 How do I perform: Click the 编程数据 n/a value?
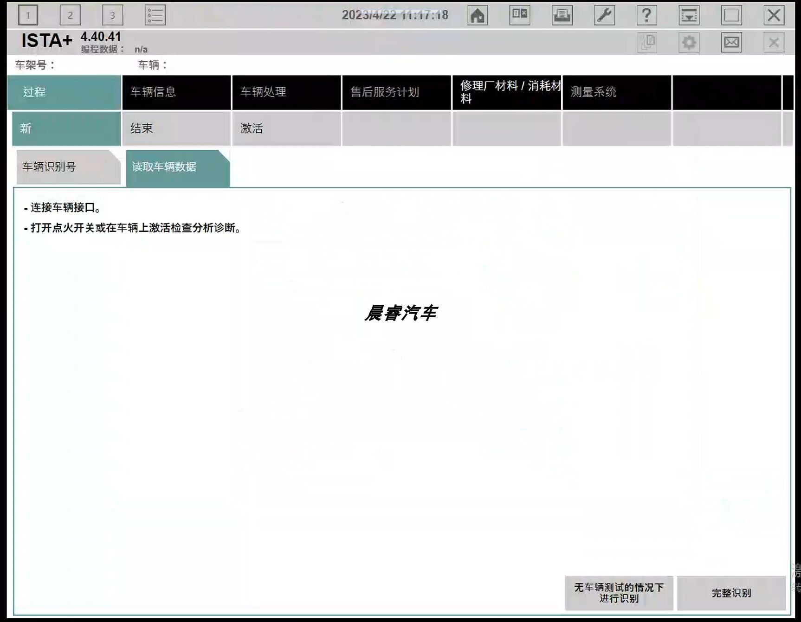141,49
